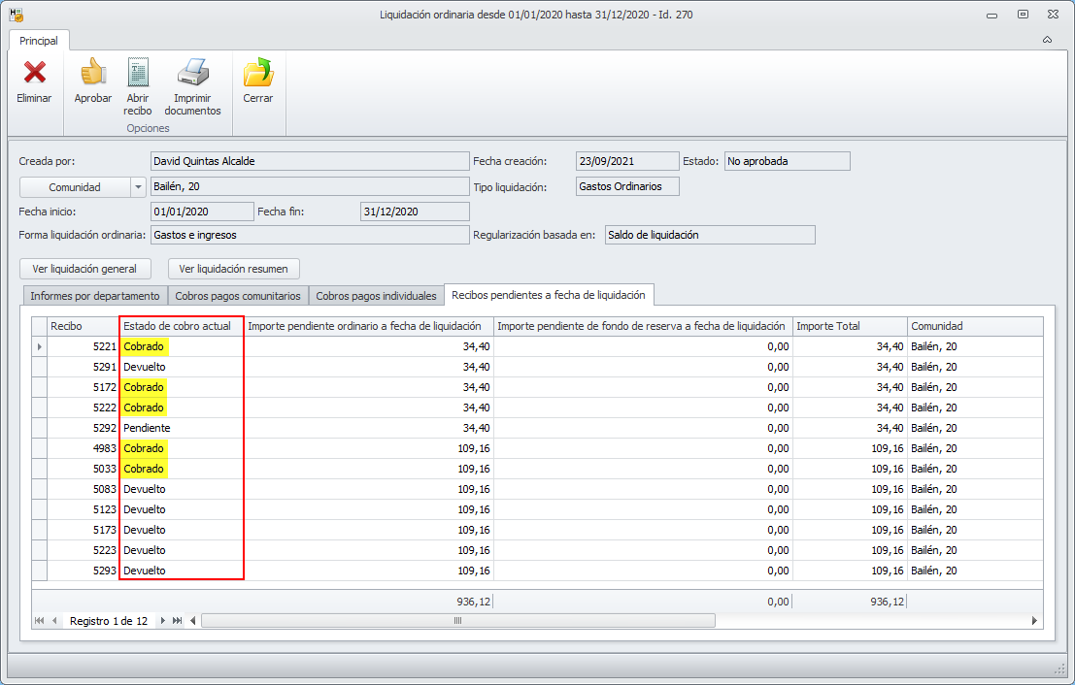This screenshot has width=1075, height=685.
Task: Go to previous record navigation arrow
Action: 54,621
